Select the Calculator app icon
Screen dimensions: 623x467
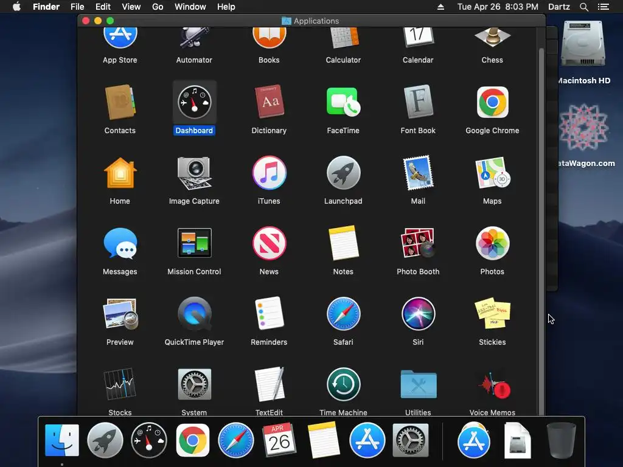344,38
